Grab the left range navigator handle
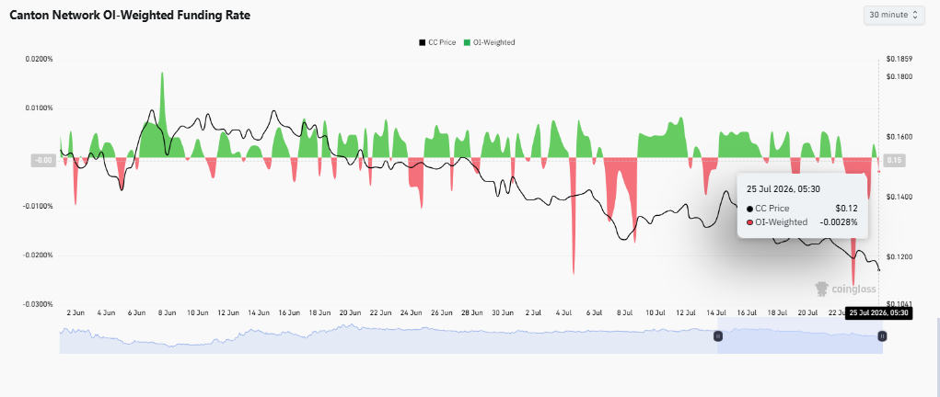This screenshot has height=397, width=940. [x=718, y=336]
